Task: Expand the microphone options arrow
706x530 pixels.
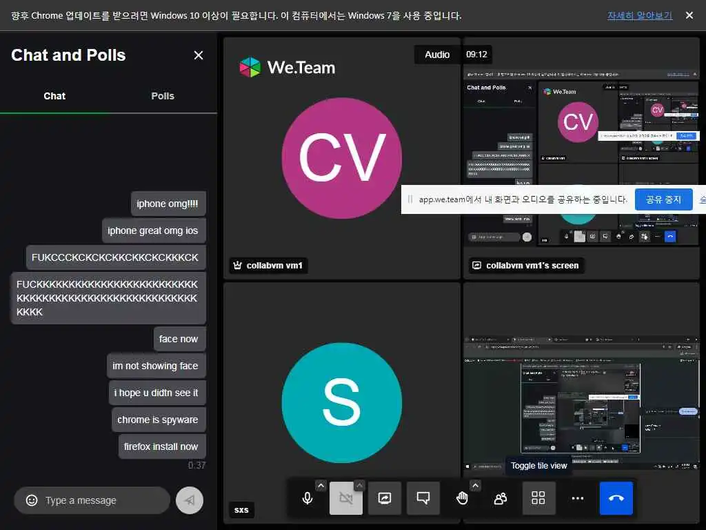Action: (x=321, y=485)
